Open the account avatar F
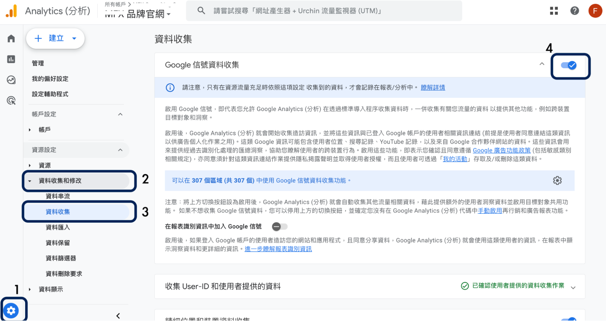 [595, 11]
